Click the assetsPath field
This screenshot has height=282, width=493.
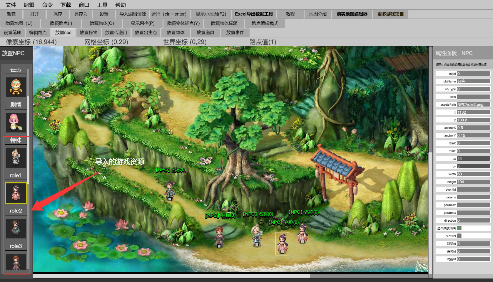473,104
